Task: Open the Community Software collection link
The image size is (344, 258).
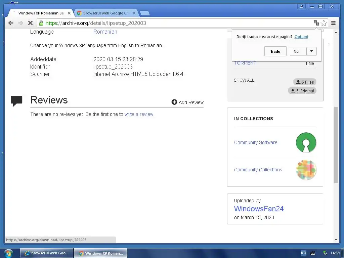Action: pyautogui.click(x=256, y=142)
